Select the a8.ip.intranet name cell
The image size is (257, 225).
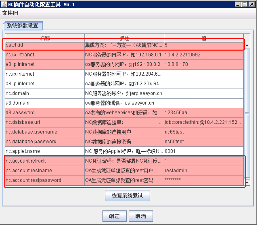(x=45, y=64)
